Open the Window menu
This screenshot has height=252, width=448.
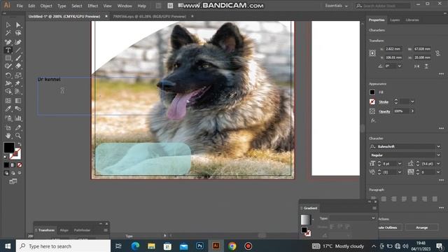(x=125, y=6)
